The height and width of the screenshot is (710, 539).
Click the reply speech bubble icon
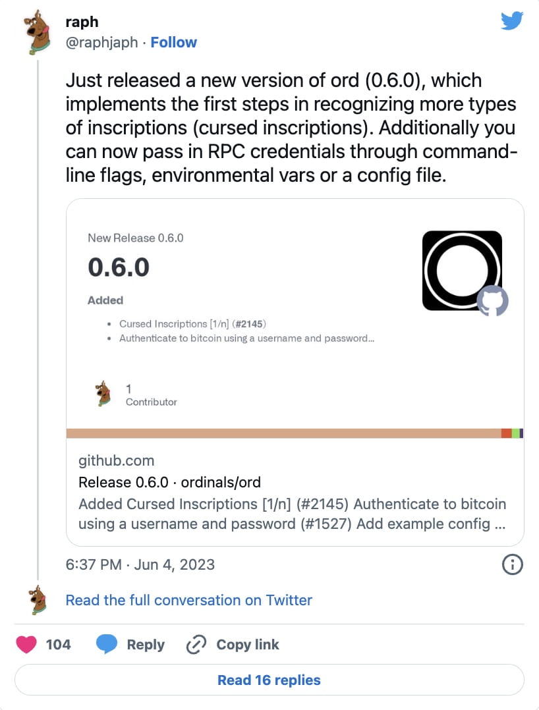[x=107, y=644]
